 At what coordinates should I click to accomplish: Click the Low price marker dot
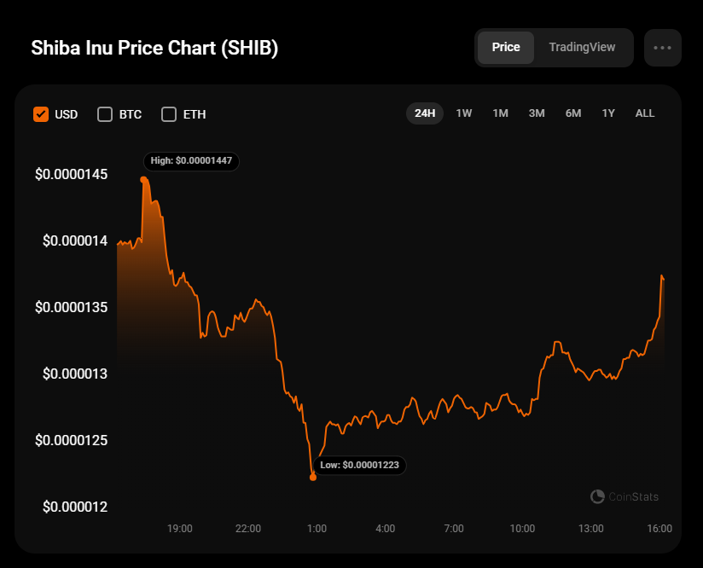tap(313, 477)
